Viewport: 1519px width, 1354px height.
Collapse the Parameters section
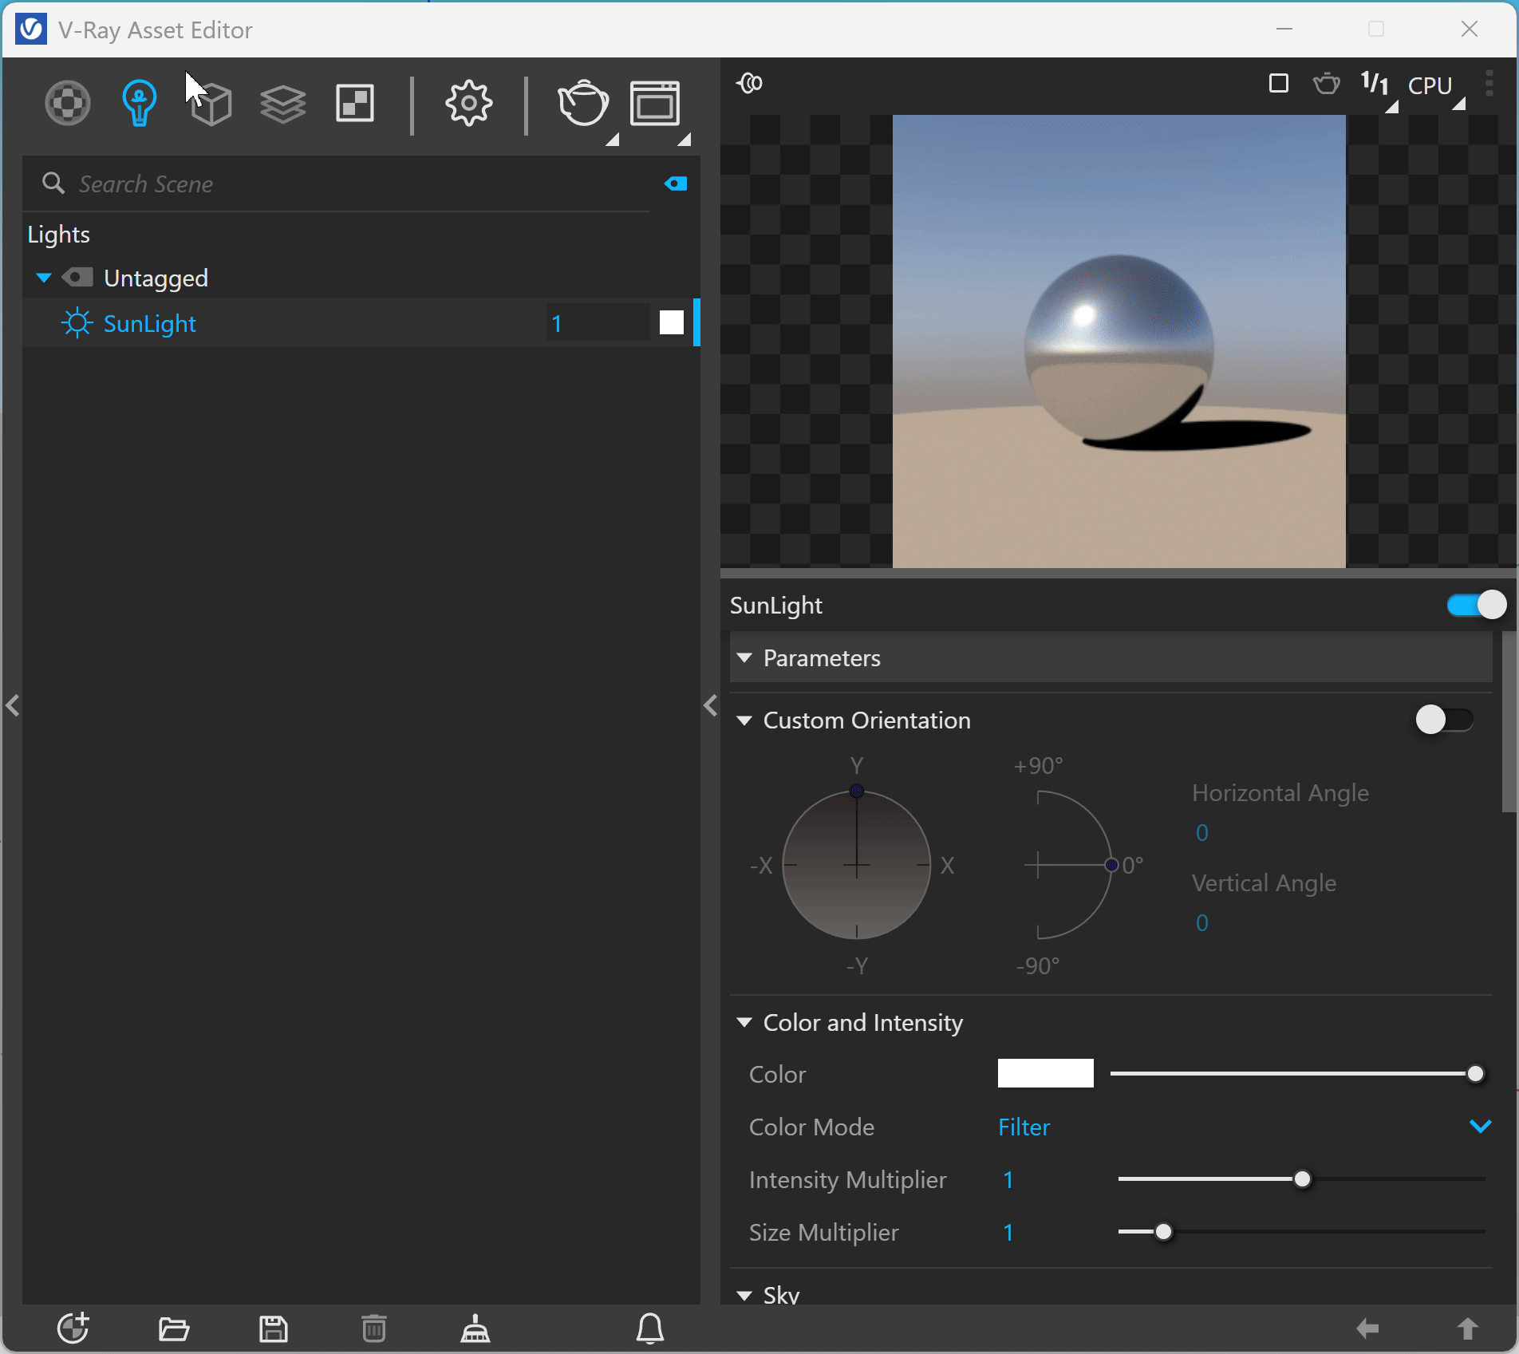744,658
